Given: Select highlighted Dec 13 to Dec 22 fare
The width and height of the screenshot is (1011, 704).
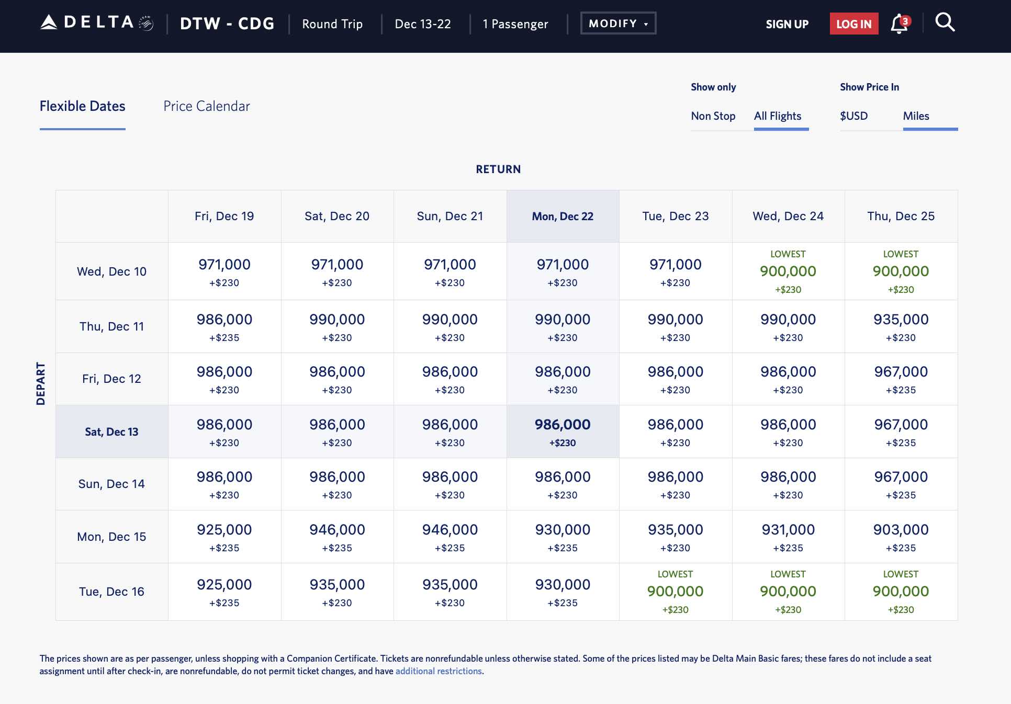Looking at the screenshot, I should click(x=563, y=432).
